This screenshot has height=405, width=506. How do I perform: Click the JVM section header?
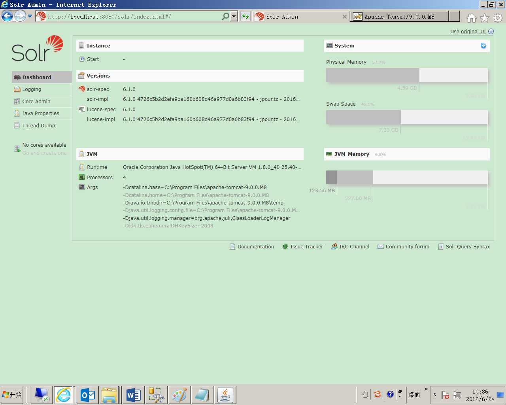coord(190,154)
